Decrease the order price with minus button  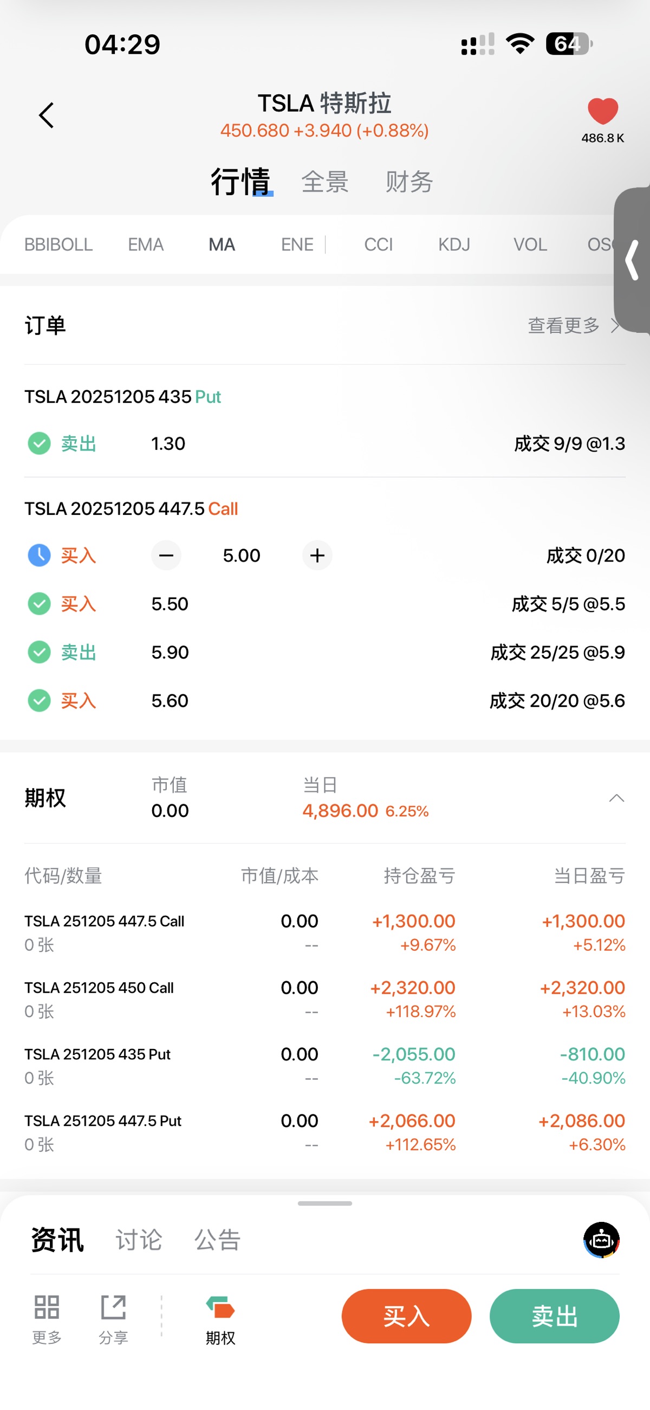166,556
